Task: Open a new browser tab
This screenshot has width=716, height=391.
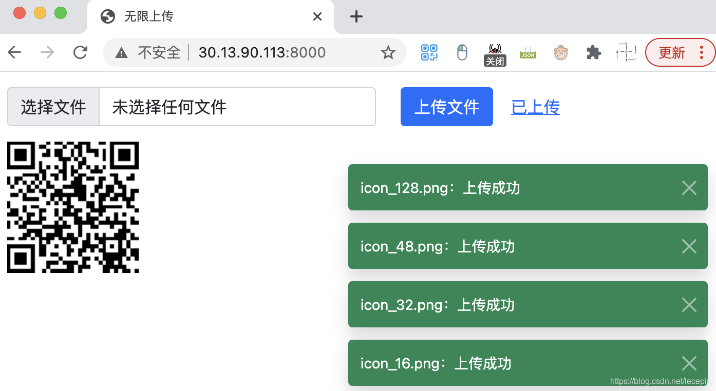Action: (356, 17)
